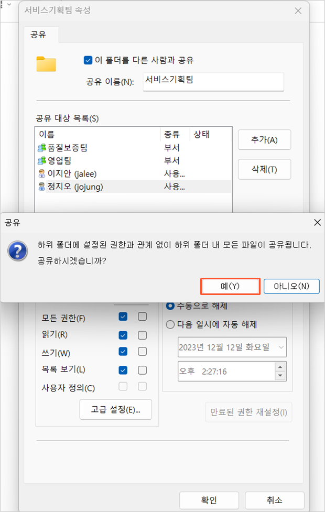Select the 이지안 (jalee) user icon
The image size is (325, 512).
point(42,173)
